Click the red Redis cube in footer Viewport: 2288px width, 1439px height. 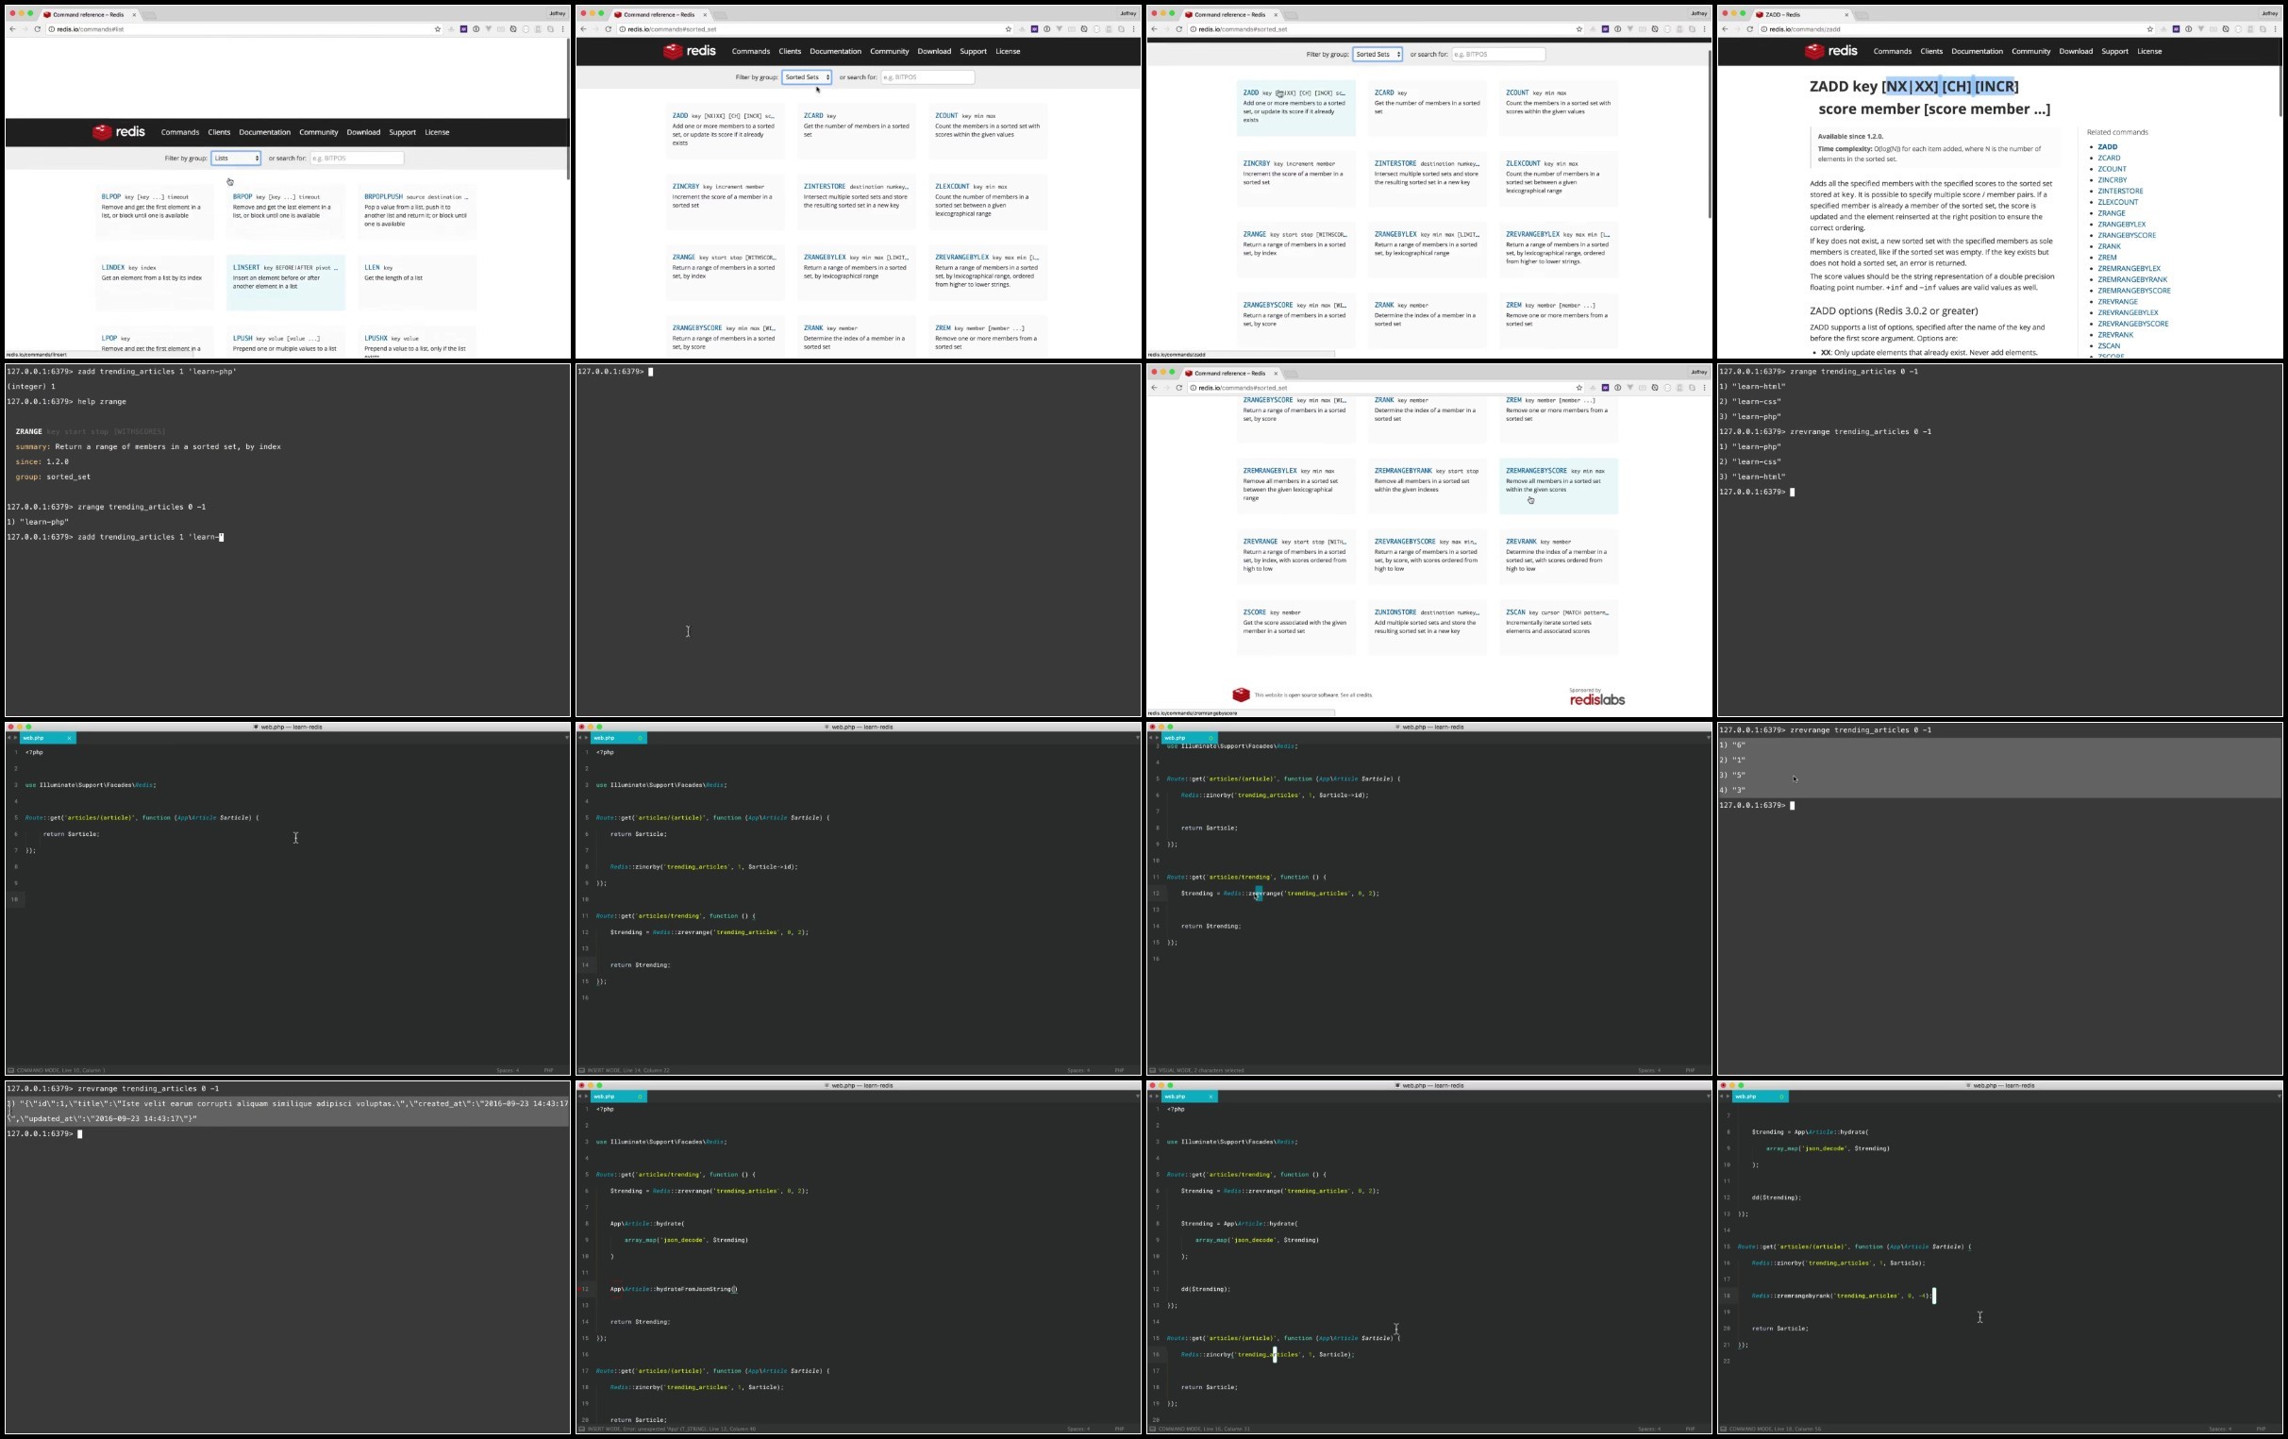(x=1241, y=694)
